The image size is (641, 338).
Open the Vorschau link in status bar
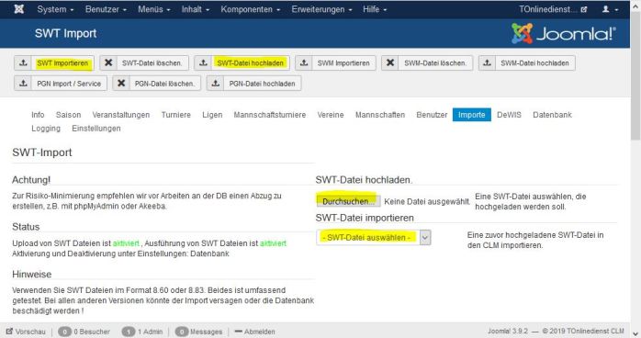point(26,332)
